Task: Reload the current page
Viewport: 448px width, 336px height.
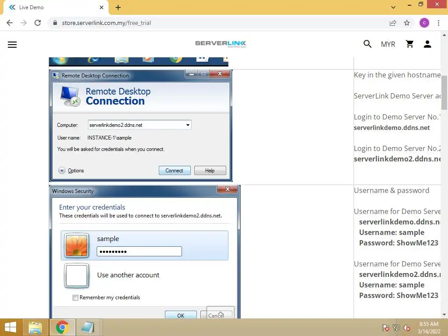Action: click(x=38, y=23)
